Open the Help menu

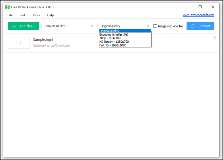50,15
